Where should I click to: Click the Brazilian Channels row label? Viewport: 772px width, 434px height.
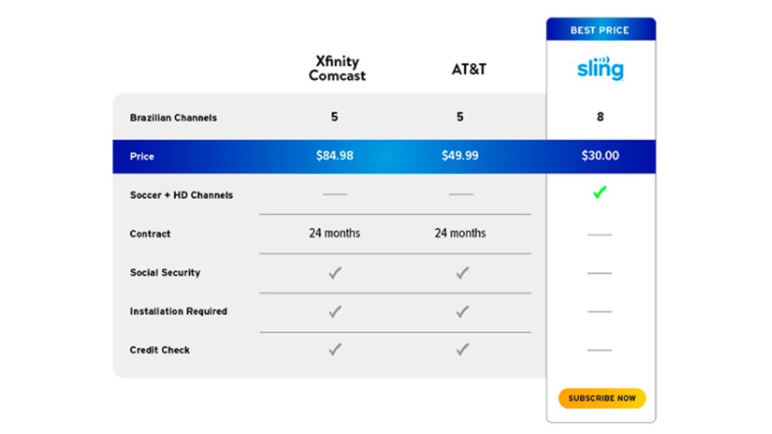[x=173, y=118]
